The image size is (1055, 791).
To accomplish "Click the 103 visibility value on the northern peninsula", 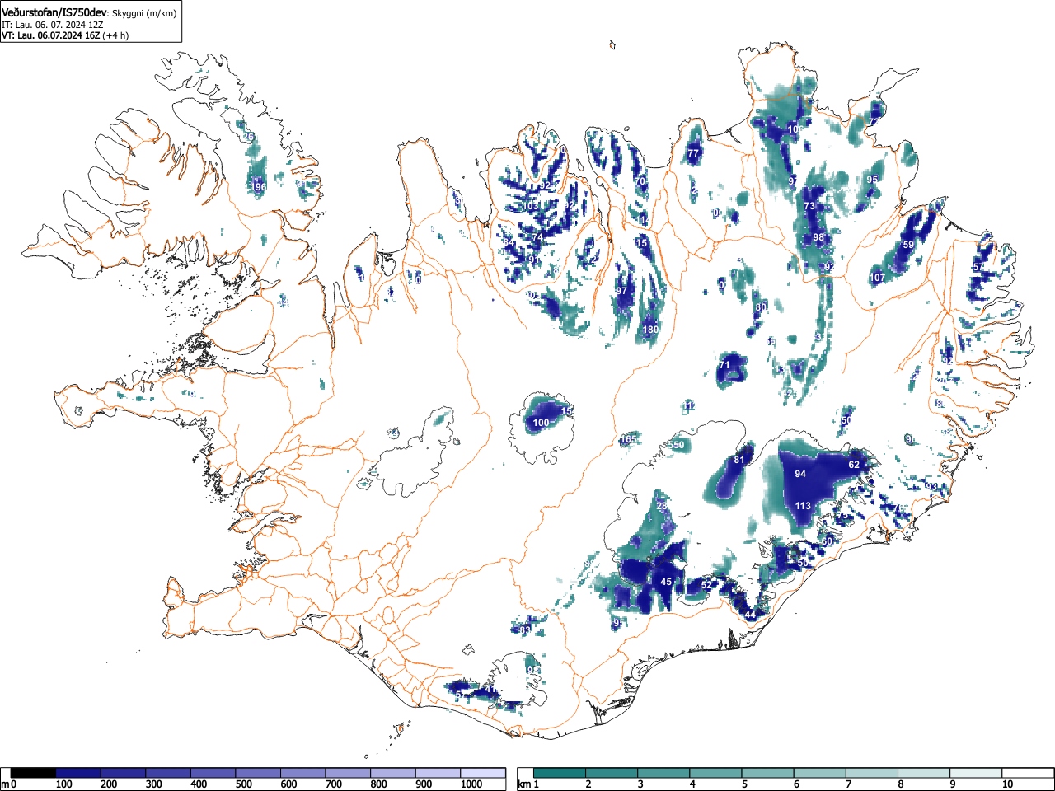I will pyautogui.click(x=532, y=206).
